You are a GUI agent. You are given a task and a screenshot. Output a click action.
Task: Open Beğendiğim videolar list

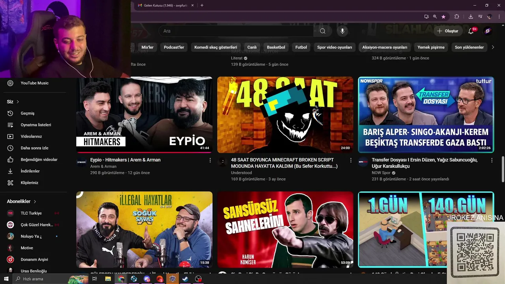(x=39, y=159)
